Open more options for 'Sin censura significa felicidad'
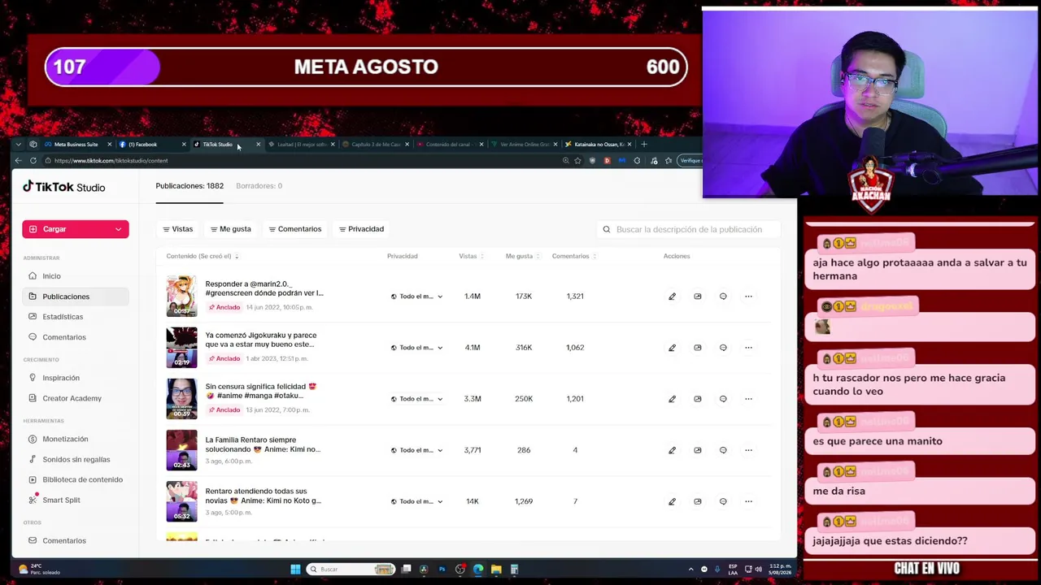This screenshot has height=585, width=1041. pyautogui.click(x=748, y=399)
